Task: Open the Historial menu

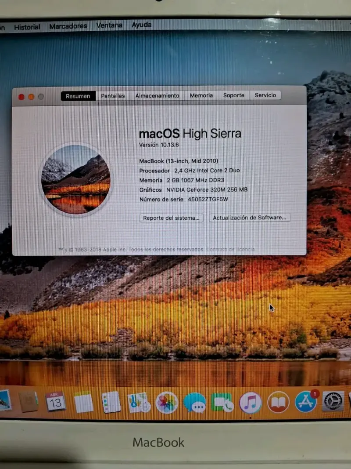Action: pos(27,27)
